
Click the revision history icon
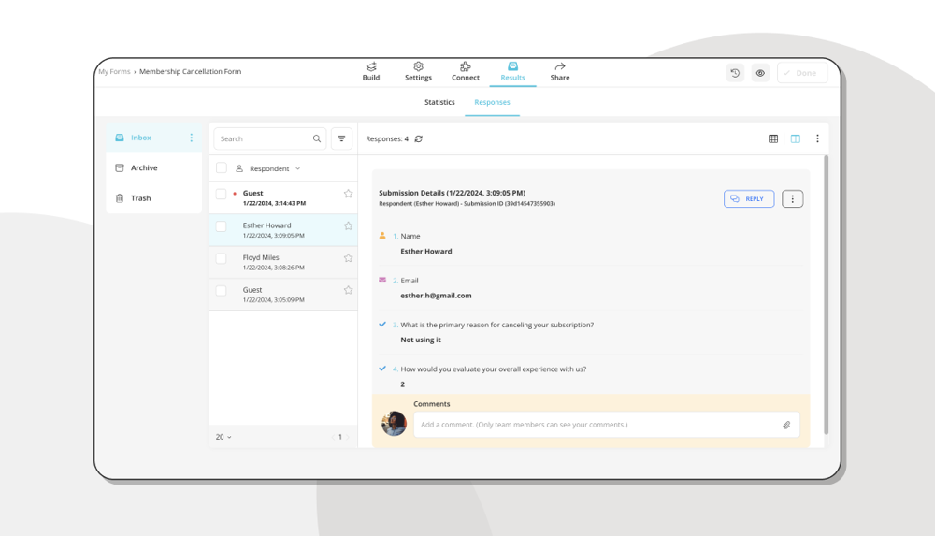click(x=735, y=73)
